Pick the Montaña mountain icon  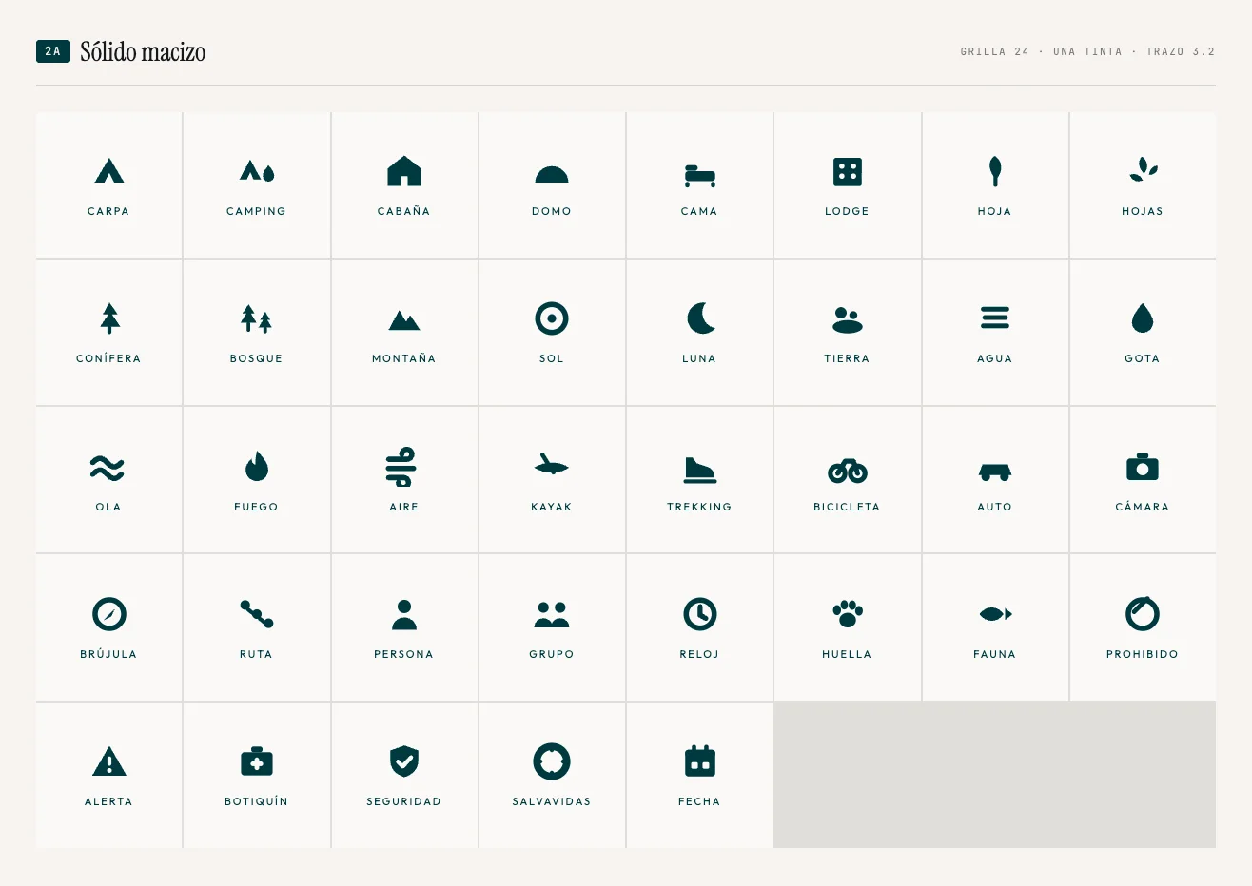coord(404,320)
